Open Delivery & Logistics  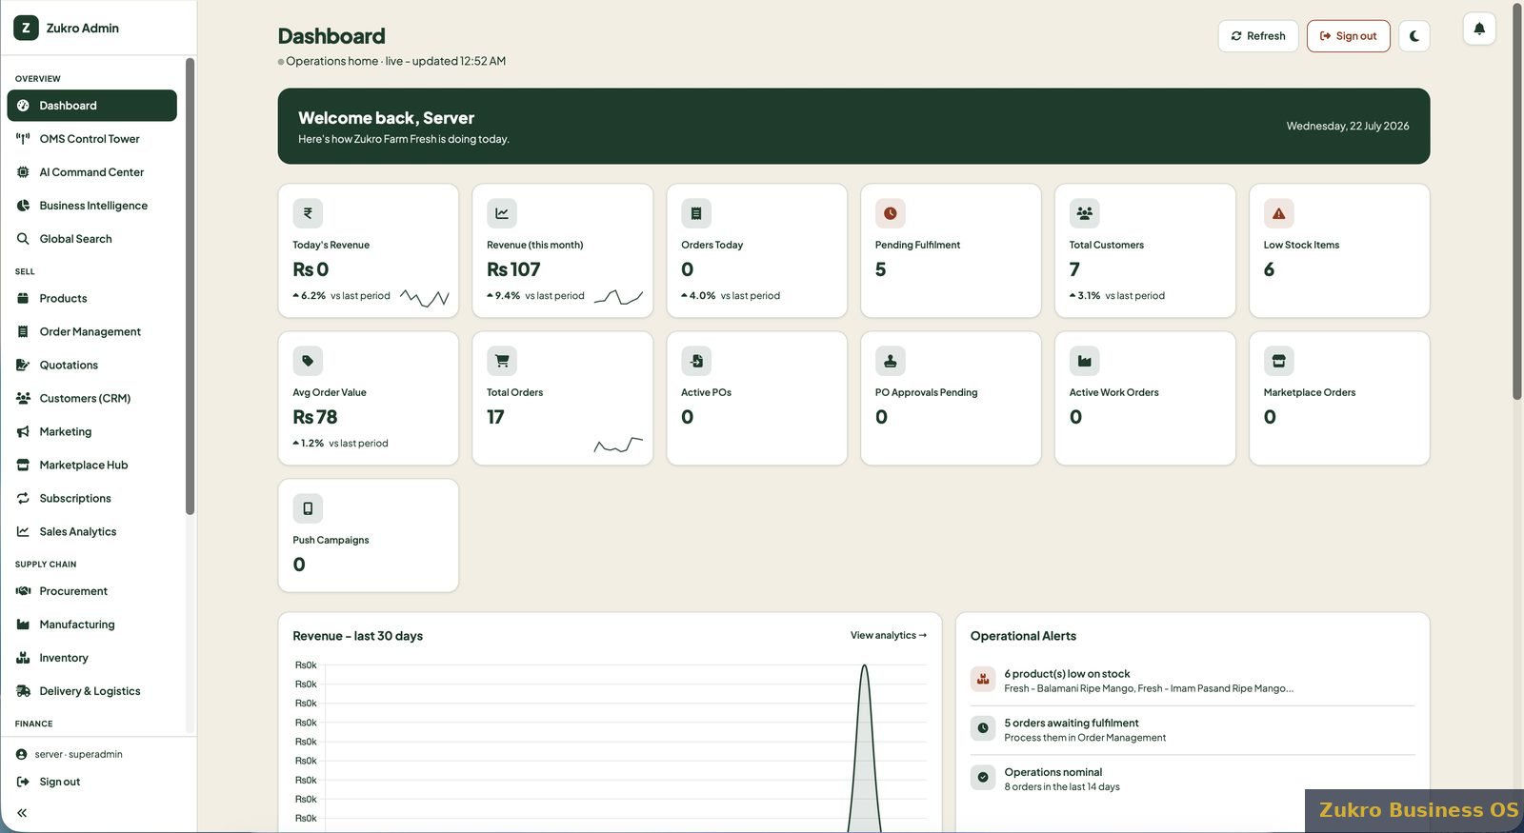click(x=91, y=691)
